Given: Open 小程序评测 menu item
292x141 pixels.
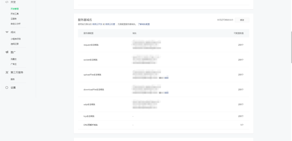Looking at the screenshot, I should pyautogui.click(x=15, y=39).
